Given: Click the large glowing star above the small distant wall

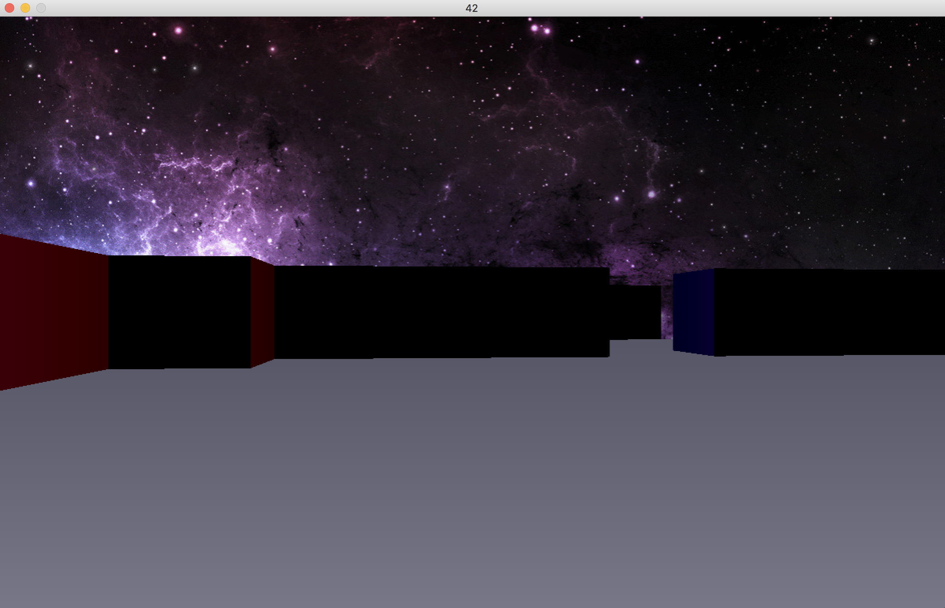Looking at the screenshot, I should pyautogui.click(x=651, y=194).
